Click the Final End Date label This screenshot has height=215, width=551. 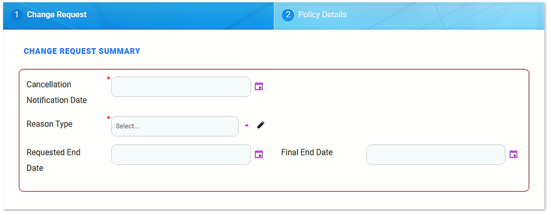(x=306, y=152)
